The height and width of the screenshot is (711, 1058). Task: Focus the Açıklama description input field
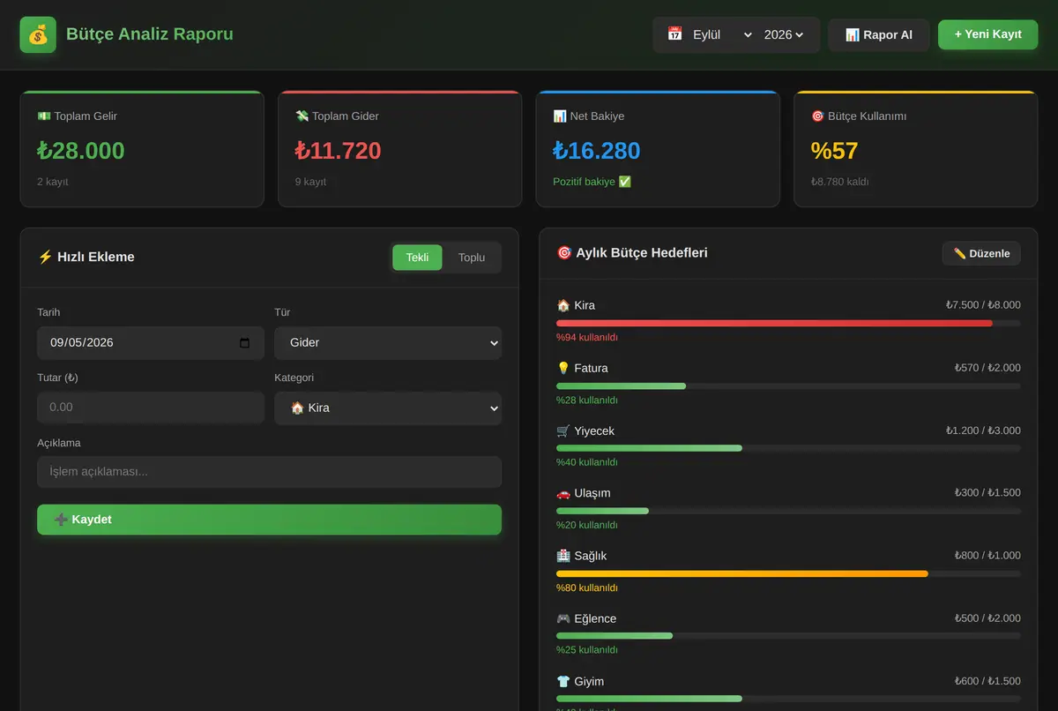pyautogui.click(x=269, y=472)
